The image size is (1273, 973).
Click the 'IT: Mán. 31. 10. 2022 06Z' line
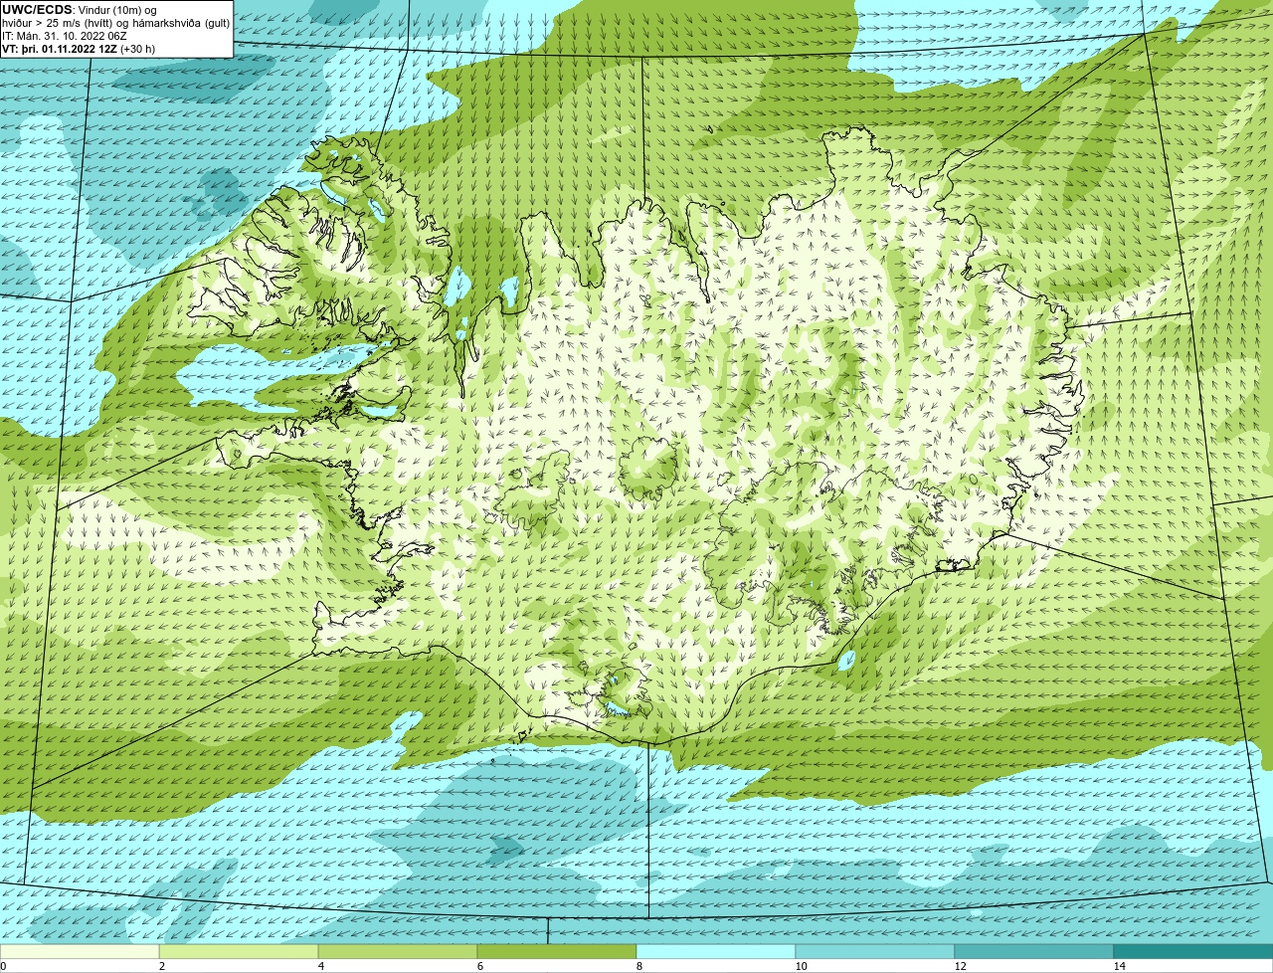64,35
